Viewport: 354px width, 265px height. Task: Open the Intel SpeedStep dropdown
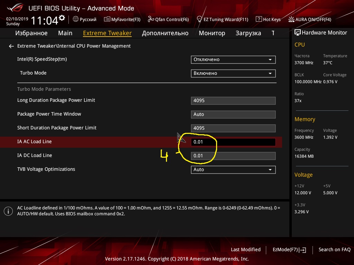point(233,60)
